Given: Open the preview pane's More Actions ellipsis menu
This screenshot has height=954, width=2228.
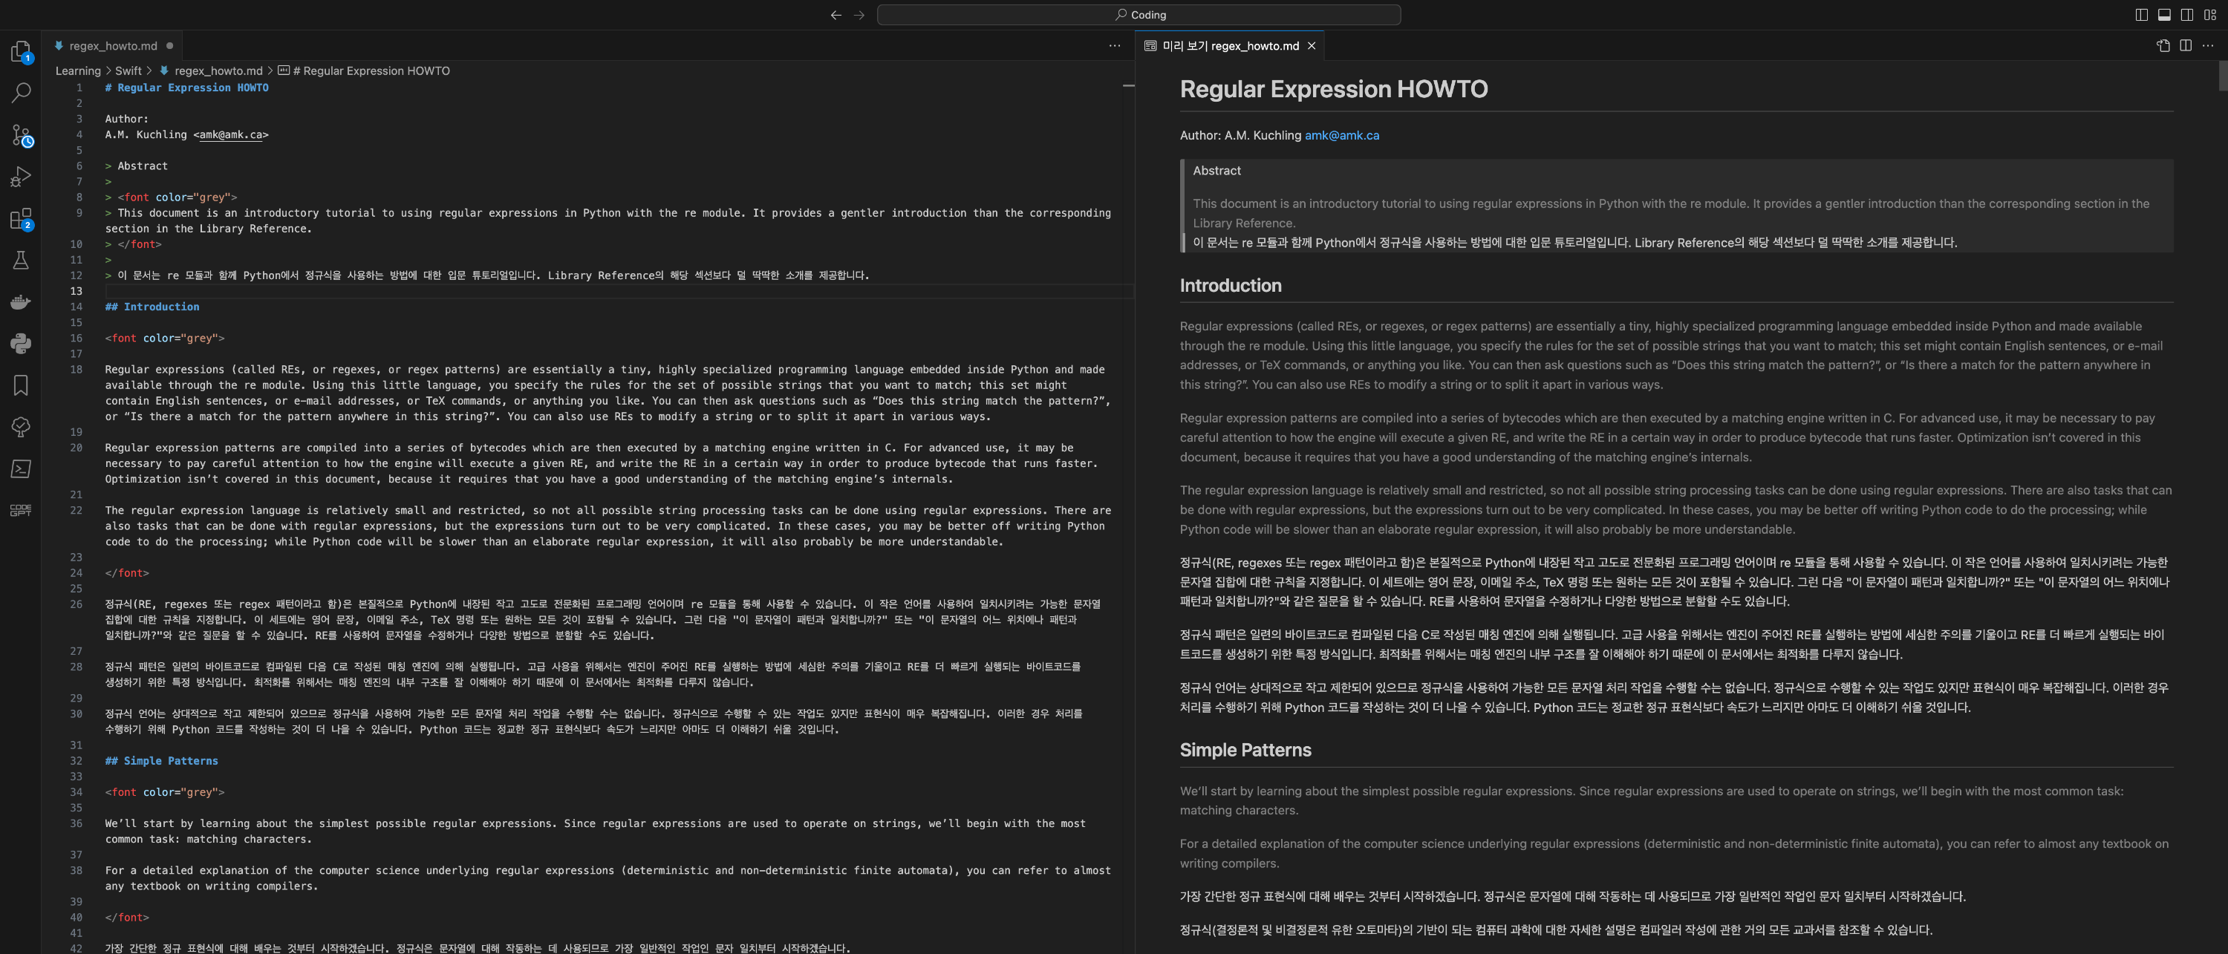Looking at the screenshot, I should pos(2208,46).
